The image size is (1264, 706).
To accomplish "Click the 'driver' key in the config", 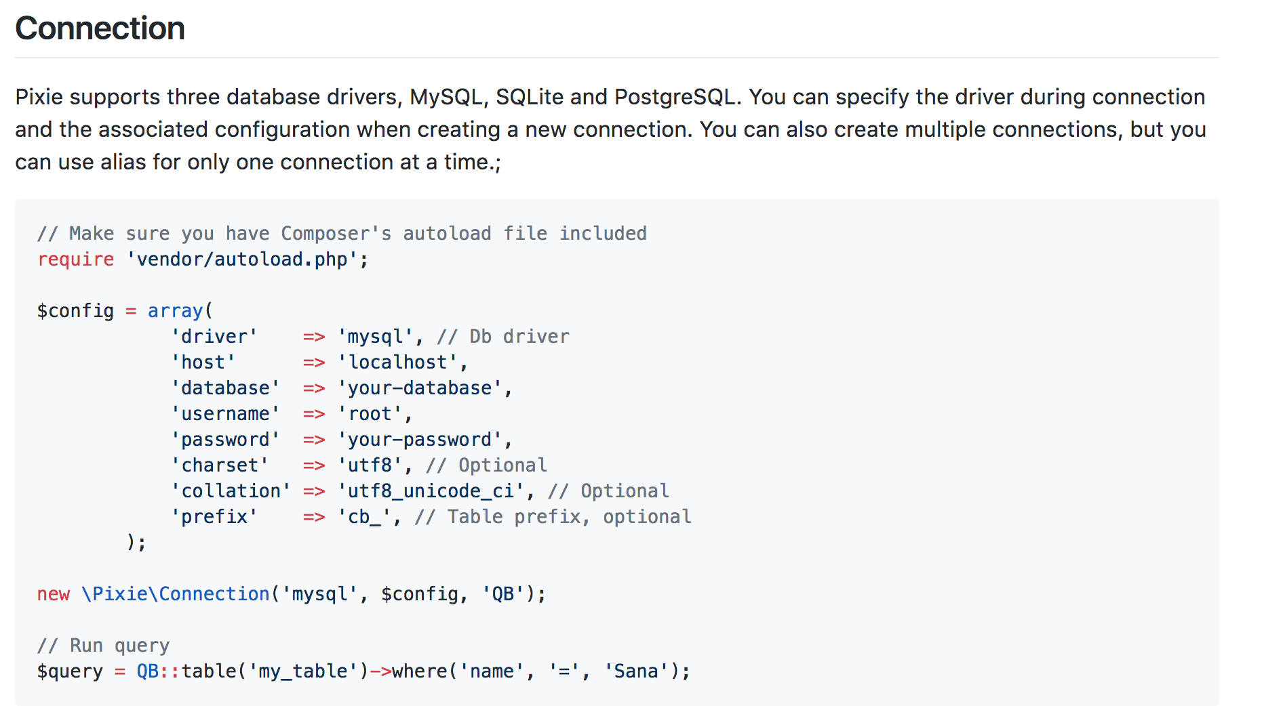I will click(x=214, y=337).
